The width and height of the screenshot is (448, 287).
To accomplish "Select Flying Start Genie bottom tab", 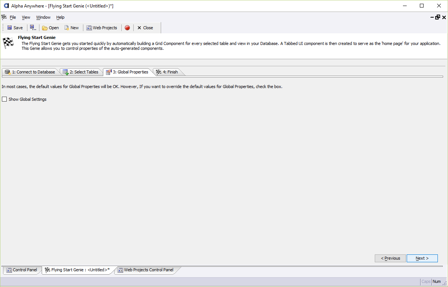I will pos(78,270).
